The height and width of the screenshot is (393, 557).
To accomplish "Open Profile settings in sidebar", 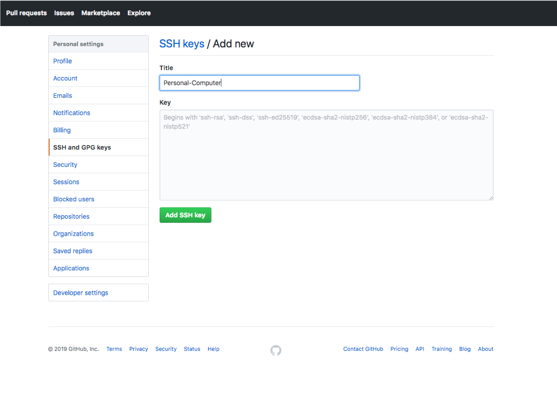I will pos(98,61).
